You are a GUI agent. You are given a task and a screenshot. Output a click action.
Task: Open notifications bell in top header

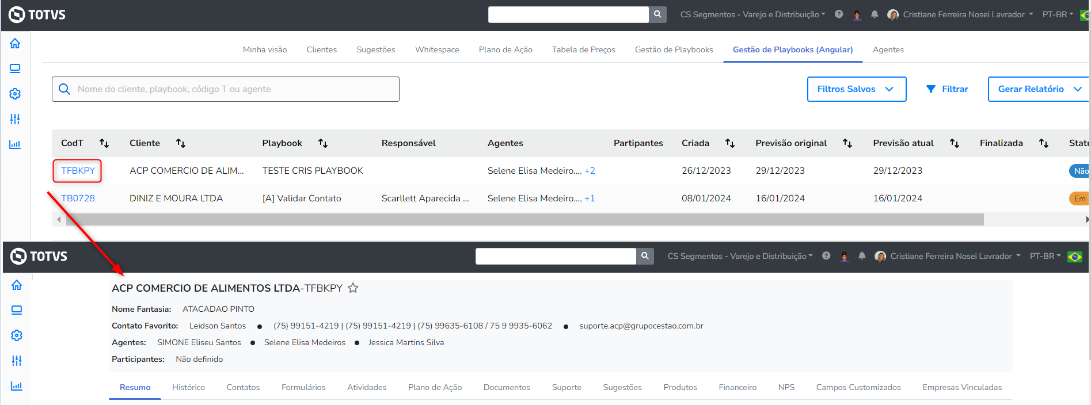(x=875, y=14)
